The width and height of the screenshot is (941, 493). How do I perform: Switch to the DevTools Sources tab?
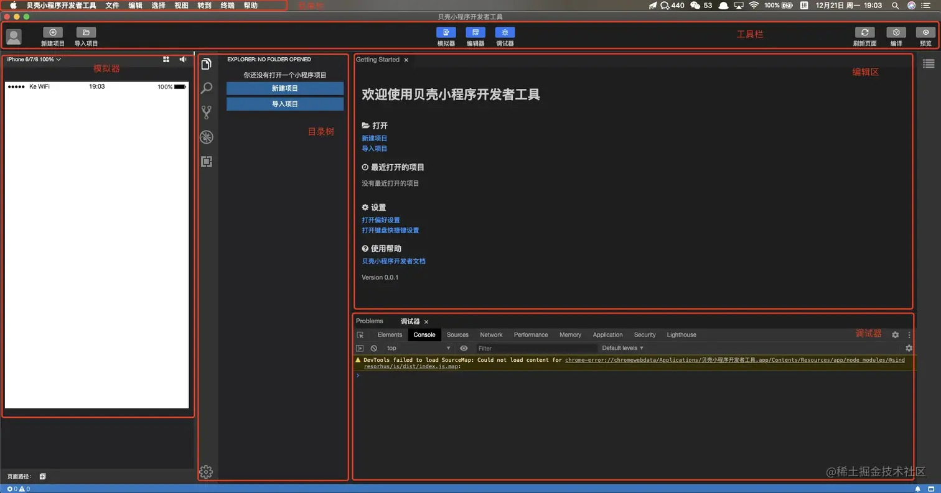[457, 334]
